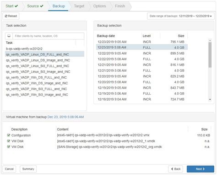Select task qs_verify_VADP_Win_Si3_FULL_and_INC
Viewport: 217px width, 175px height.
[44, 89]
